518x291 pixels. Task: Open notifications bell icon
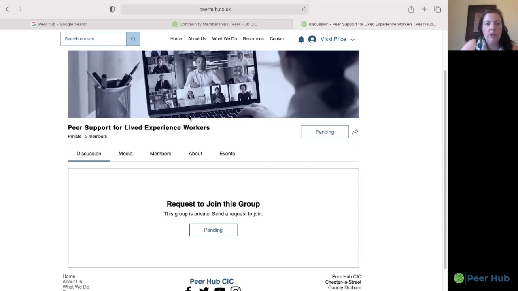coord(301,39)
